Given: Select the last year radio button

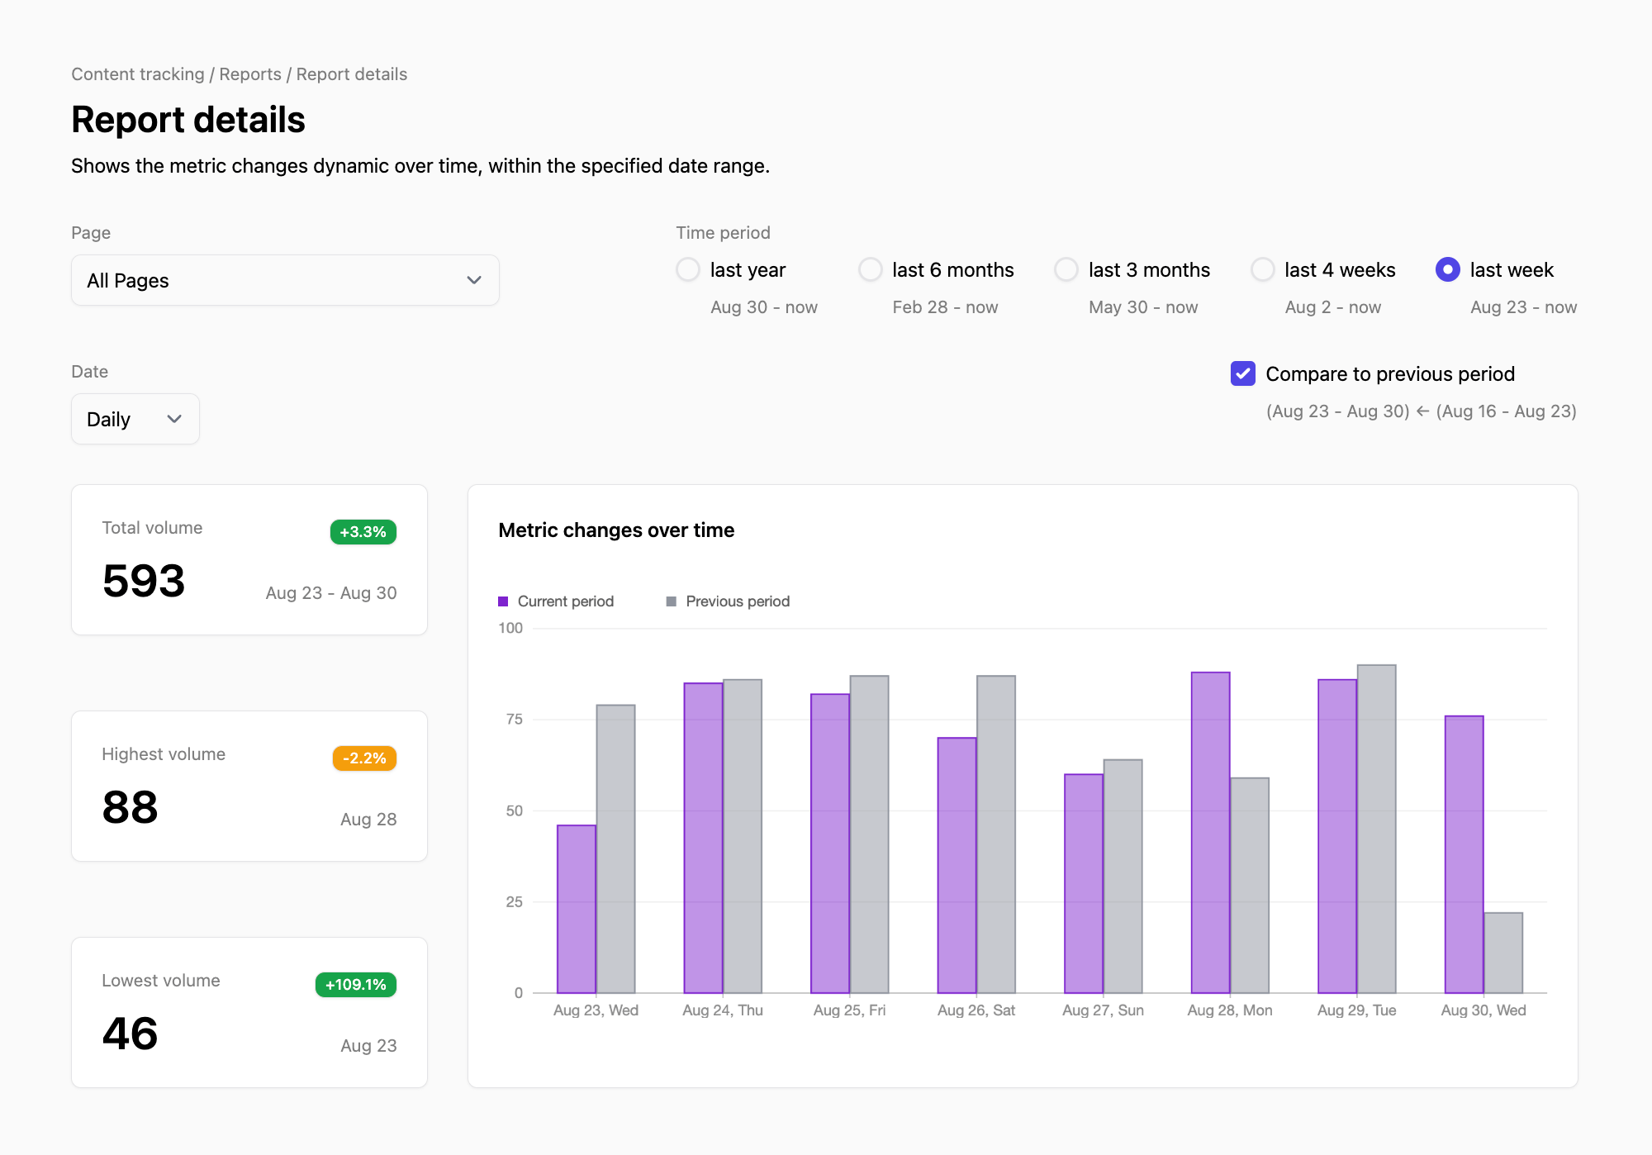Looking at the screenshot, I should tap(688, 270).
